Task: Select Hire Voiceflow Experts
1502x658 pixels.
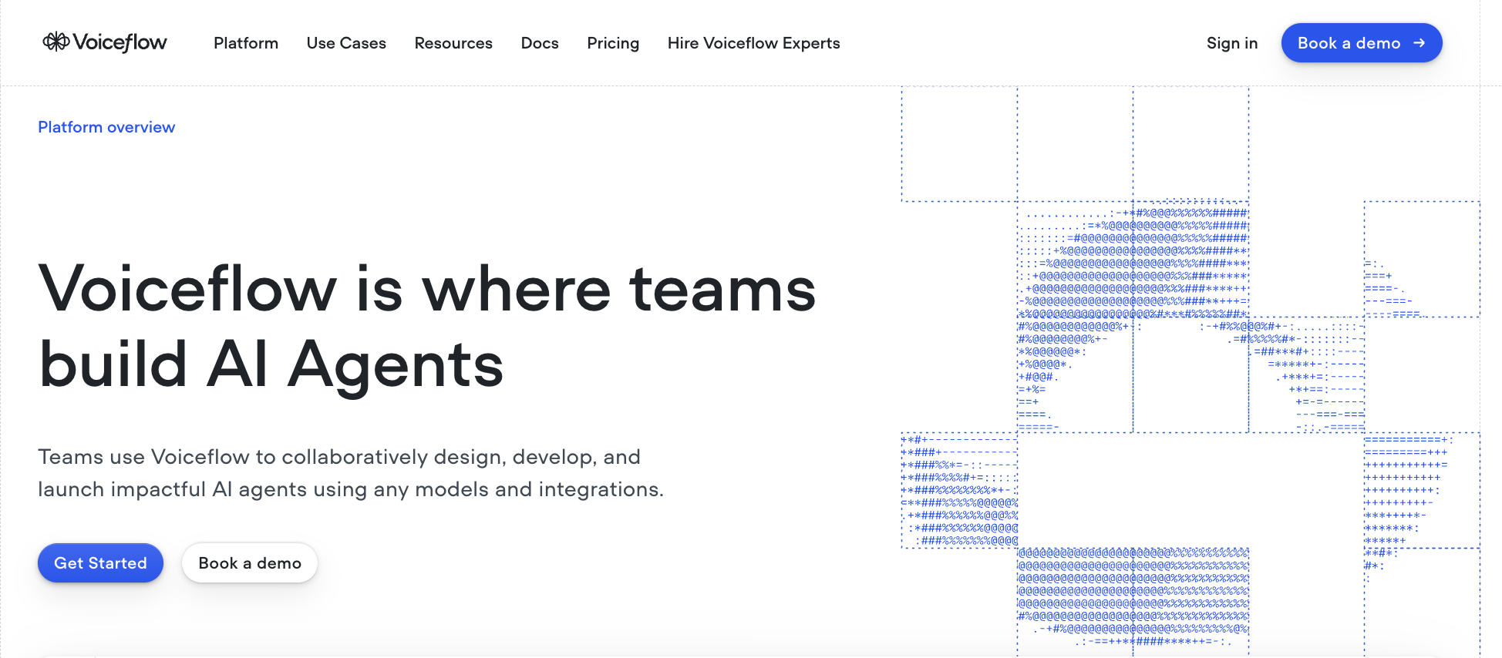Action: (x=753, y=43)
